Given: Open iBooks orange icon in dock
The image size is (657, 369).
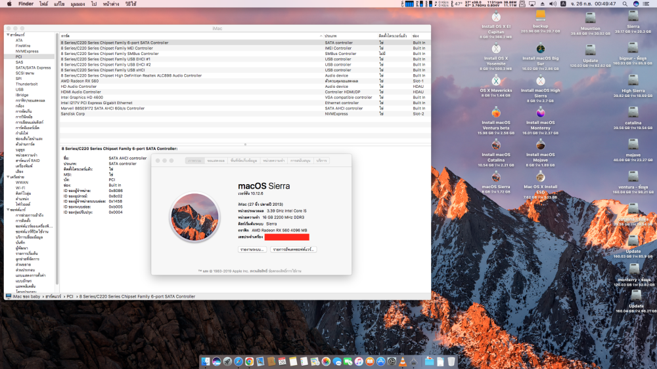Looking at the screenshot, I should coord(369,362).
